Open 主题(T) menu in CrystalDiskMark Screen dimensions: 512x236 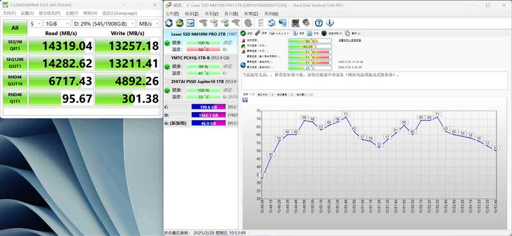(72, 13)
